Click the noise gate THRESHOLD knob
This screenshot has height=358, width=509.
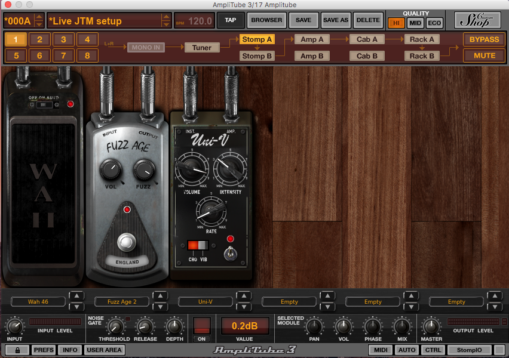coord(115,326)
